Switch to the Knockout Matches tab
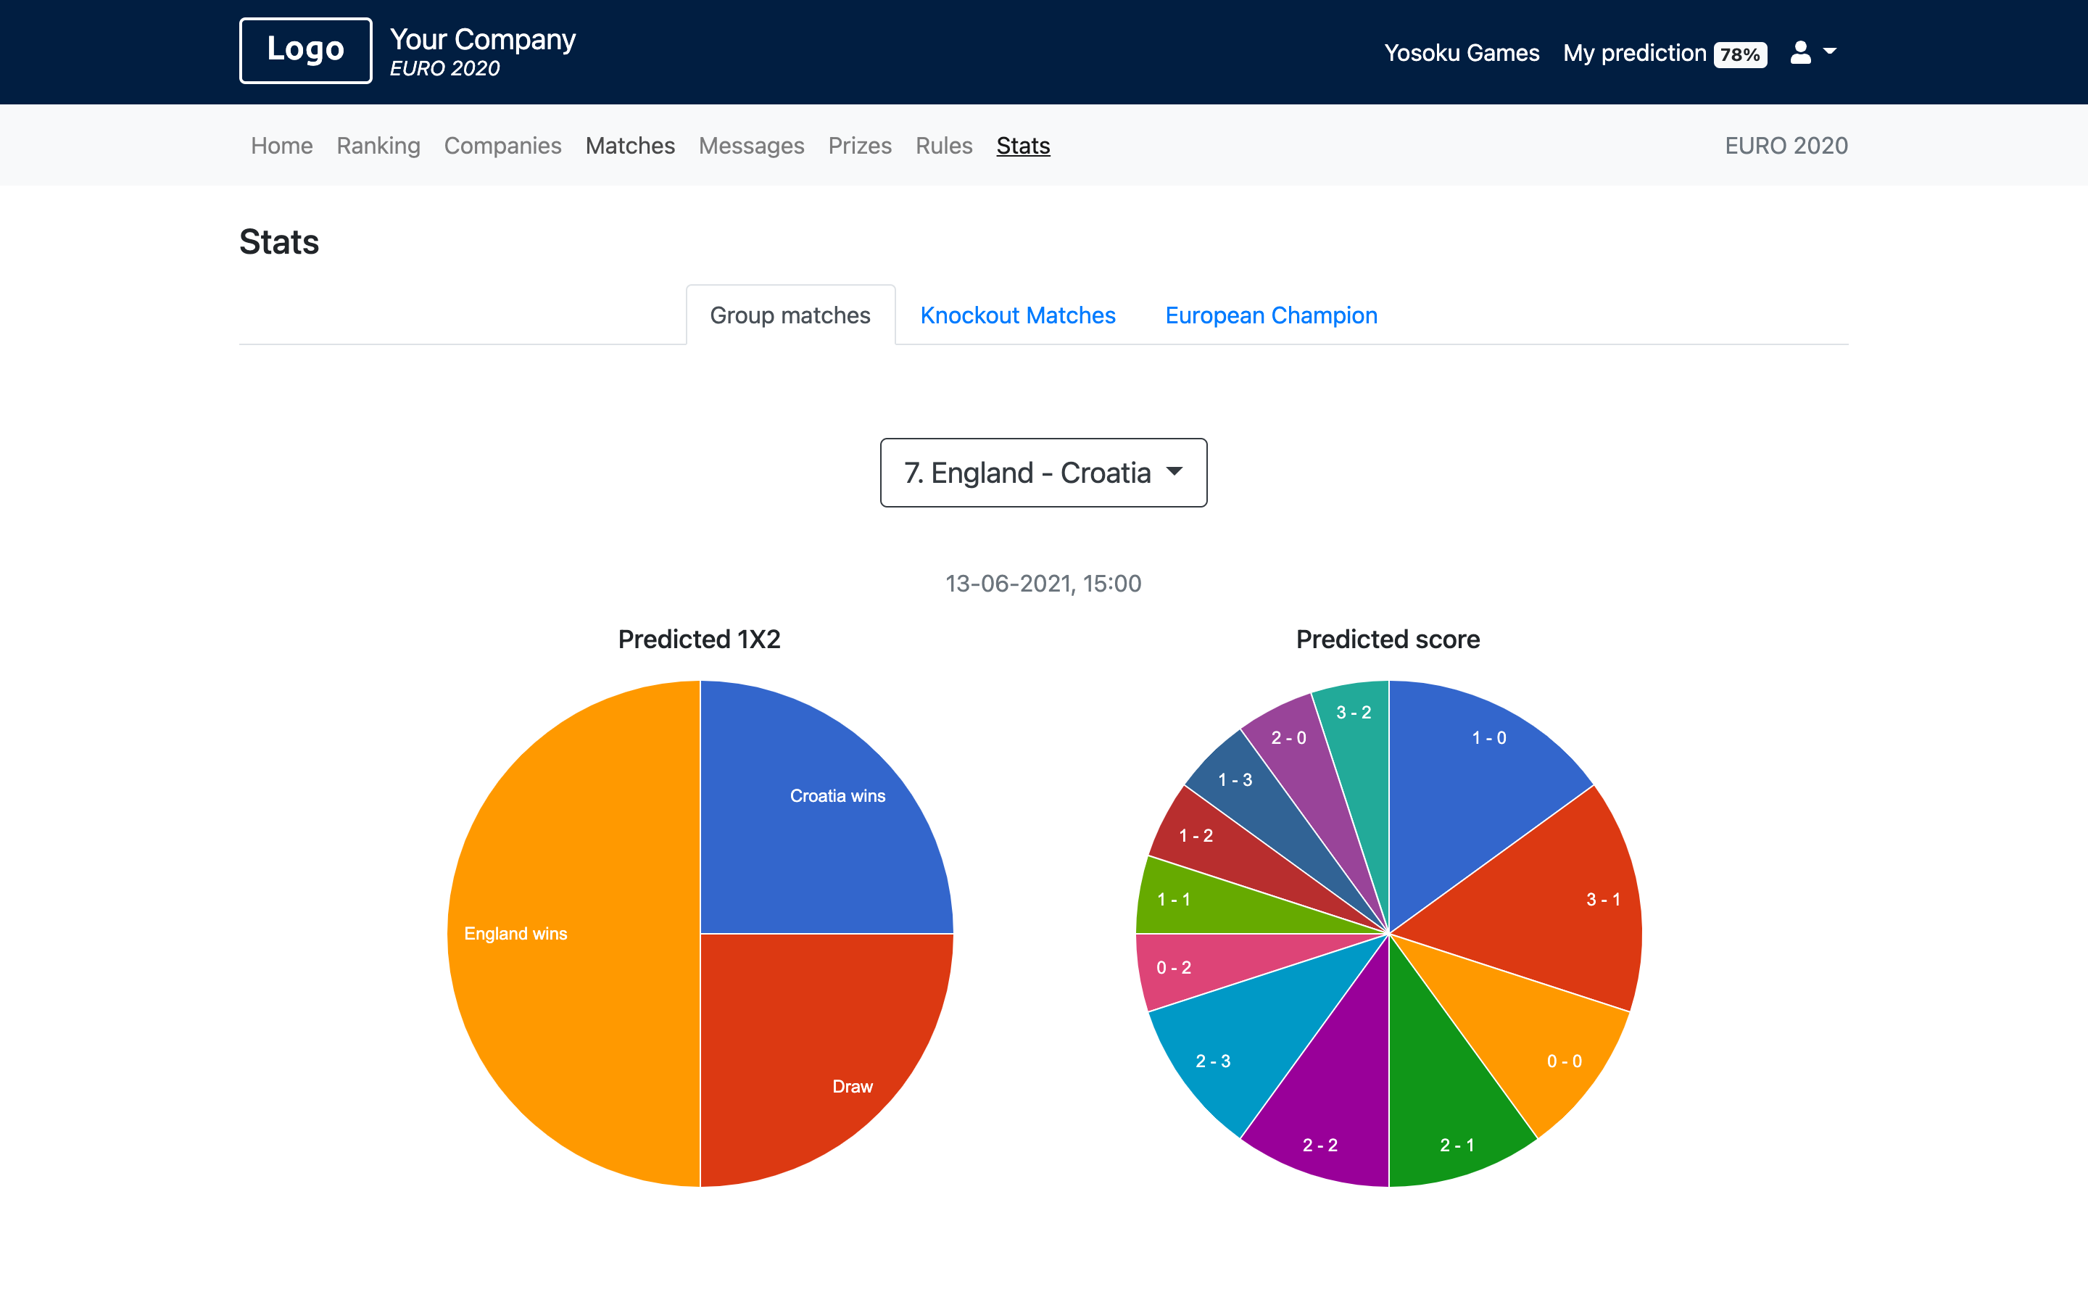This screenshot has width=2088, height=1305. tap(1018, 314)
